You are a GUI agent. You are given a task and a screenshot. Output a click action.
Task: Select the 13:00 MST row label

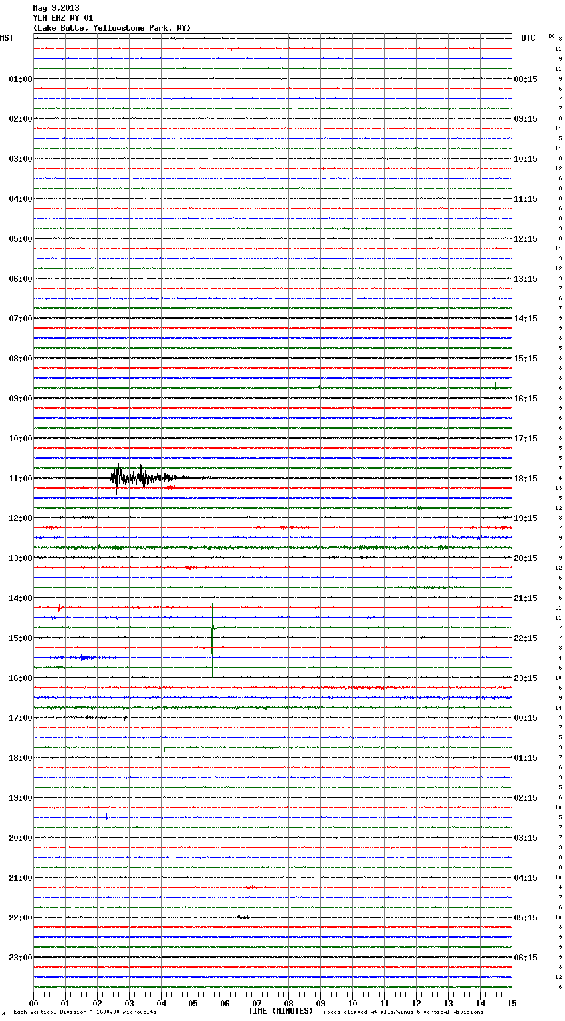tap(21, 558)
